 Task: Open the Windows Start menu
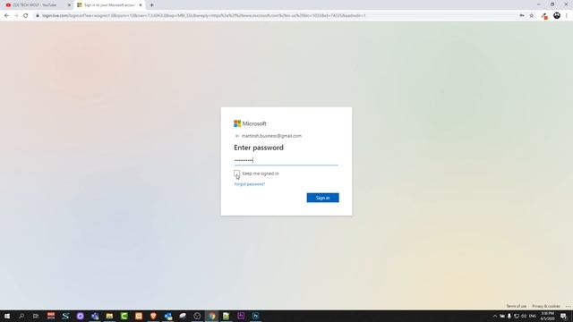tap(7, 316)
